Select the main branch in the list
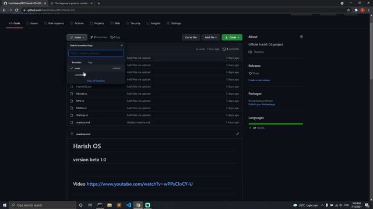 96,69
